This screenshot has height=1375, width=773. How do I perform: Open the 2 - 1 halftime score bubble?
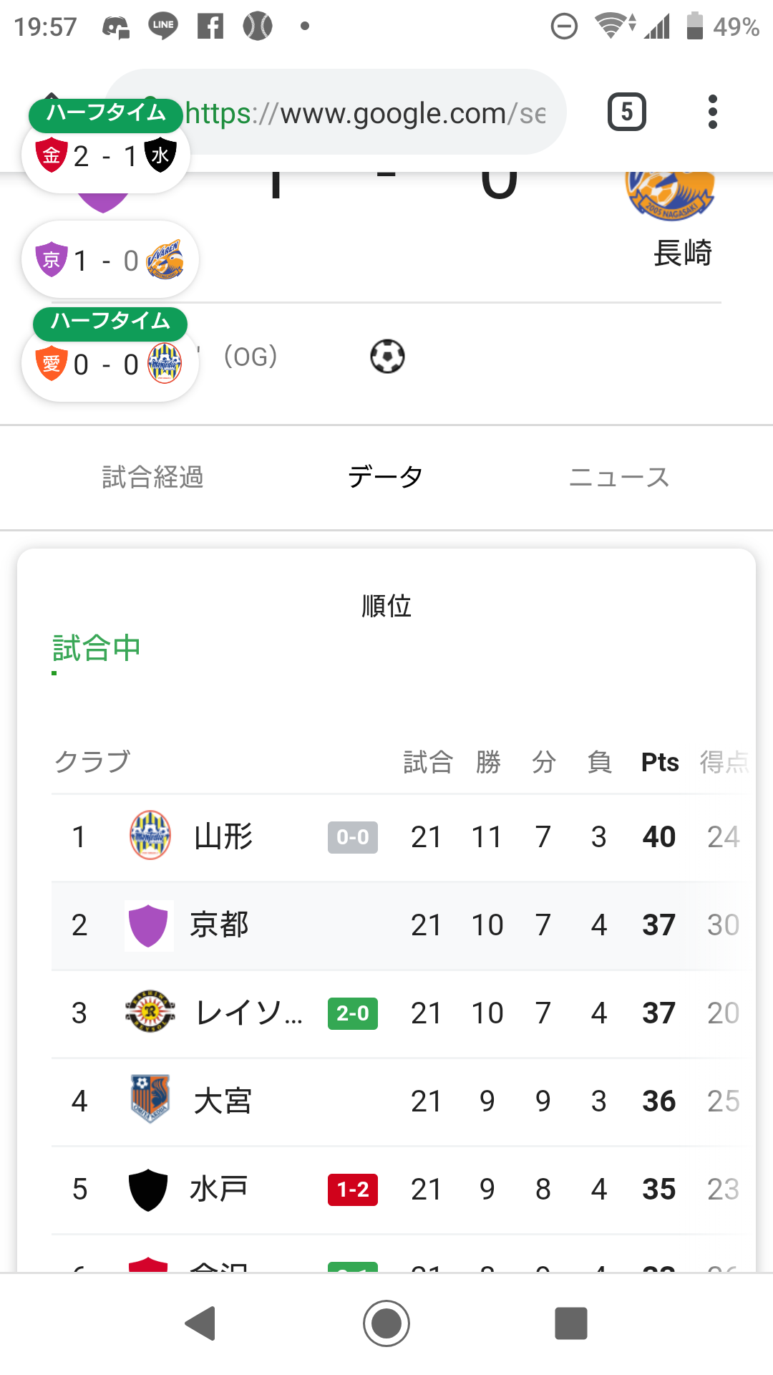pyautogui.click(x=106, y=155)
